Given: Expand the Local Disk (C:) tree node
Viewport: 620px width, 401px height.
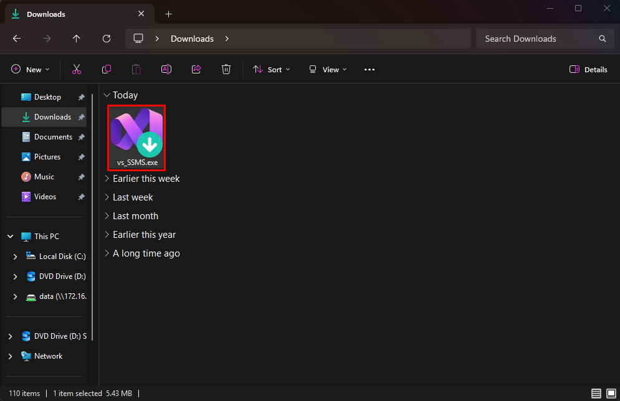Looking at the screenshot, I should tap(15, 257).
